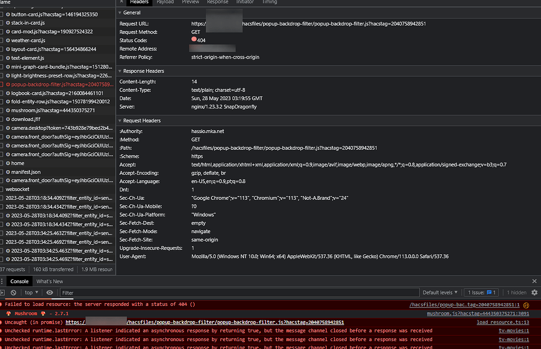This screenshot has height=349, width=541.
Task: Switch to the Payload tab
Action: tap(165, 3)
